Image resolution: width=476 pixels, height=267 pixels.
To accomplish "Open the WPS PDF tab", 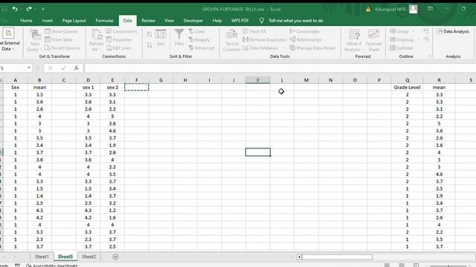I will pos(239,21).
